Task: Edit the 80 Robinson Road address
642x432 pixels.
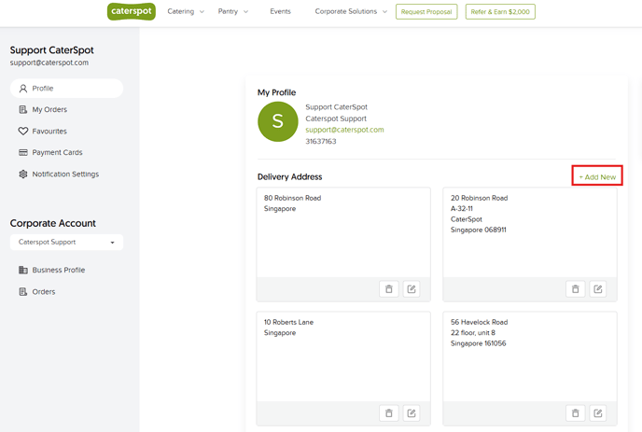Action: (412, 289)
